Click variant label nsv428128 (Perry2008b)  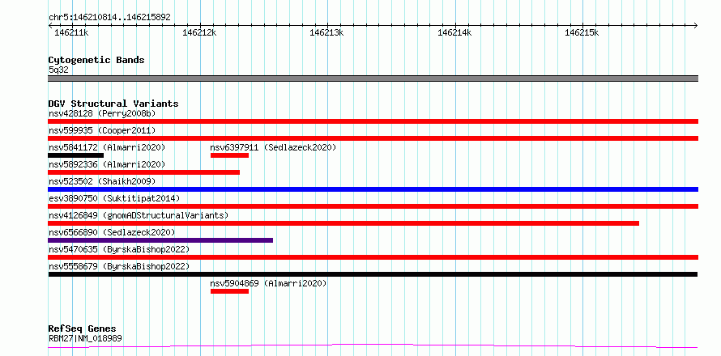pos(102,113)
